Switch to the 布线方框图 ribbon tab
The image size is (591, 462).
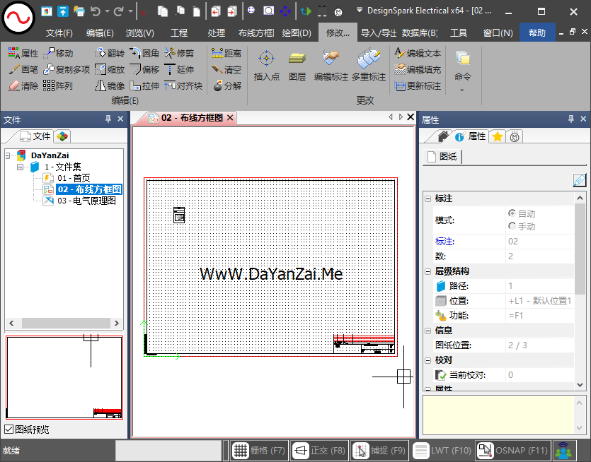(x=256, y=33)
